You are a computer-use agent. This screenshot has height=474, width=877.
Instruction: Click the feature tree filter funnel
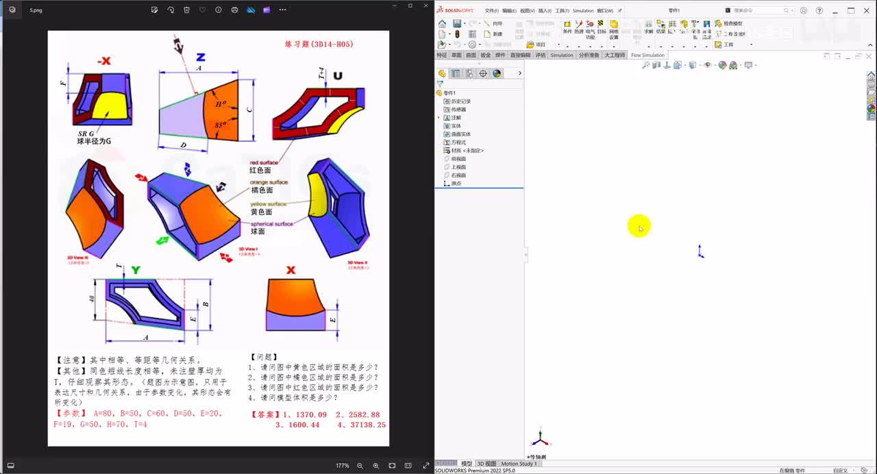[x=440, y=84]
